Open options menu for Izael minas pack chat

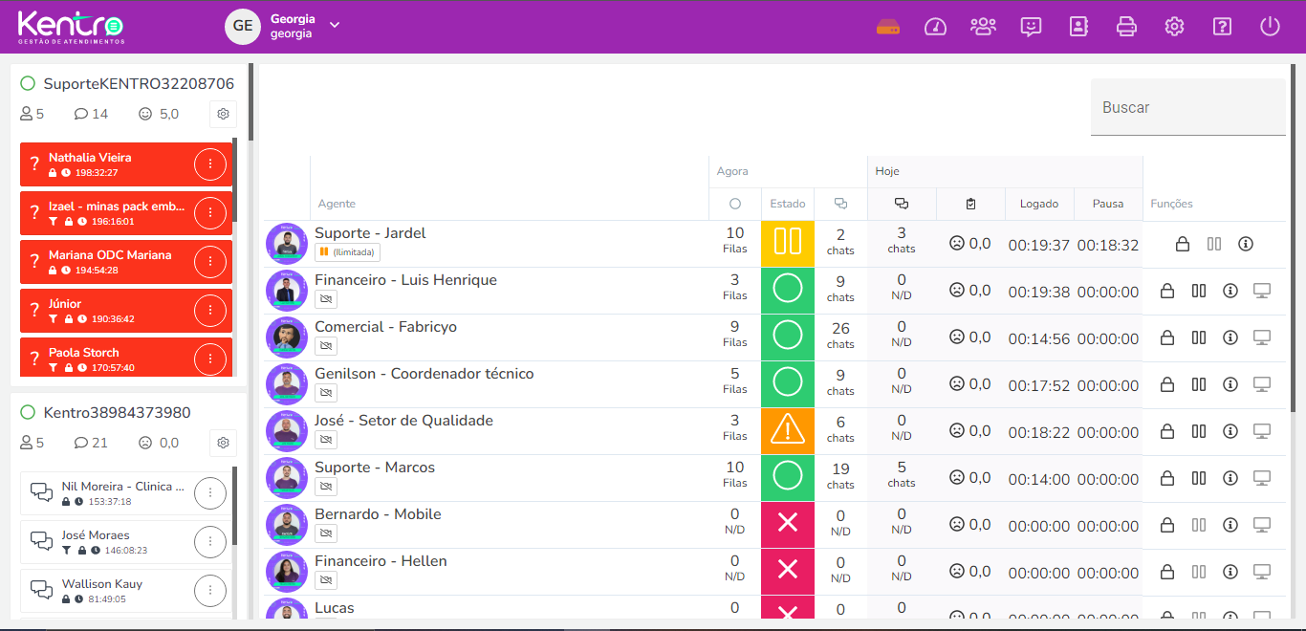tap(210, 213)
